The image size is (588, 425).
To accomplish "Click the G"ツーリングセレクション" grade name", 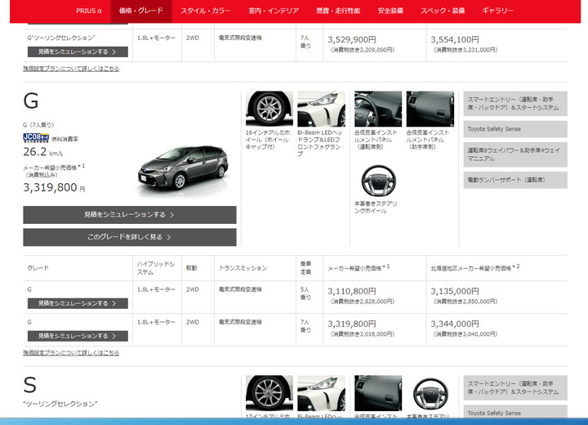I will pos(61,38).
